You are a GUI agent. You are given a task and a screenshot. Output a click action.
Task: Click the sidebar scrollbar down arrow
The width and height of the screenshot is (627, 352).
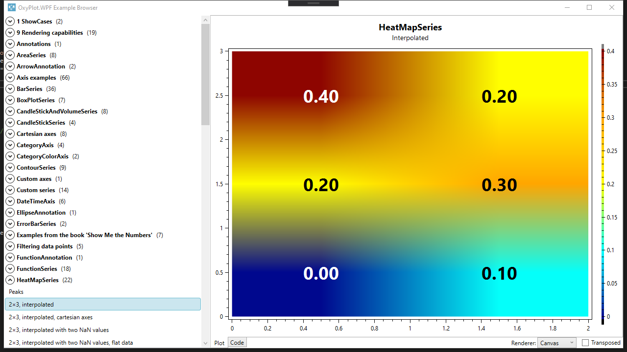(x=205, y=344)
